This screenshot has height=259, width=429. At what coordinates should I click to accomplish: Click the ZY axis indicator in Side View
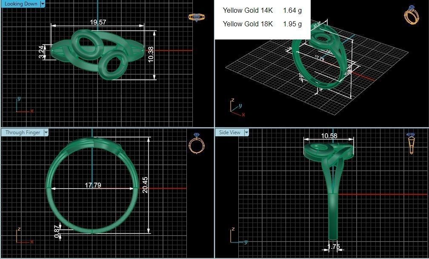click(239, 235)
